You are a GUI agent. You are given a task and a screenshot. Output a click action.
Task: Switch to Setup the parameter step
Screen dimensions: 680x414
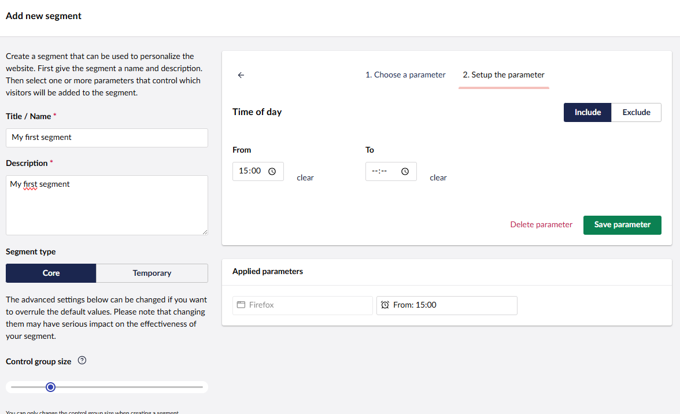pyautogui.click(x=503, y=75)
